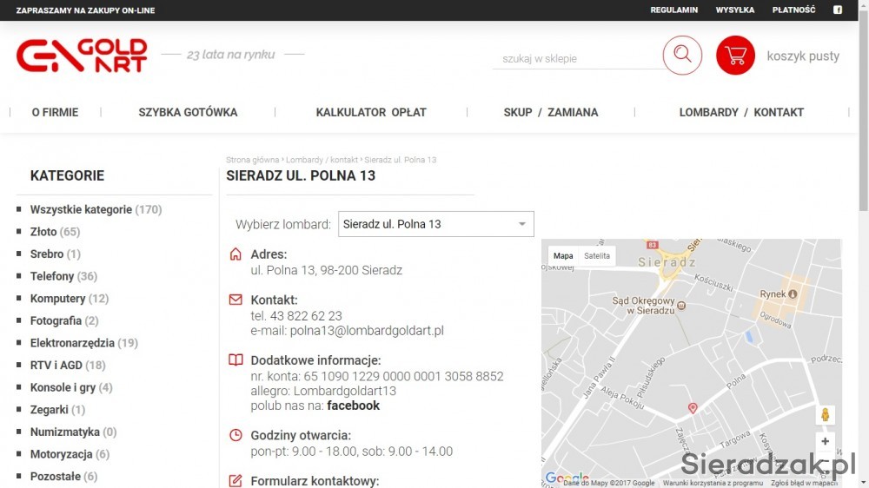
Task: Click the nr. konta bank account line
Action: [377, 376]
